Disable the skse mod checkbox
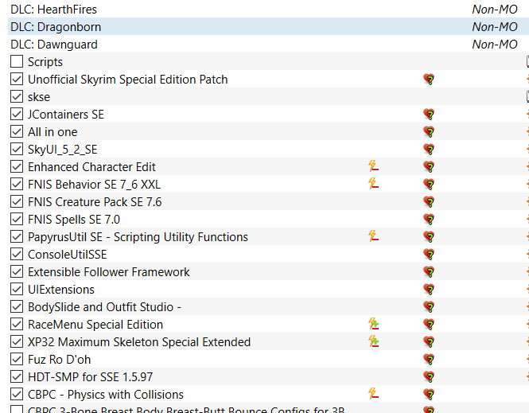529x413 pixels. pyautogui.click(x=17, y=97)
